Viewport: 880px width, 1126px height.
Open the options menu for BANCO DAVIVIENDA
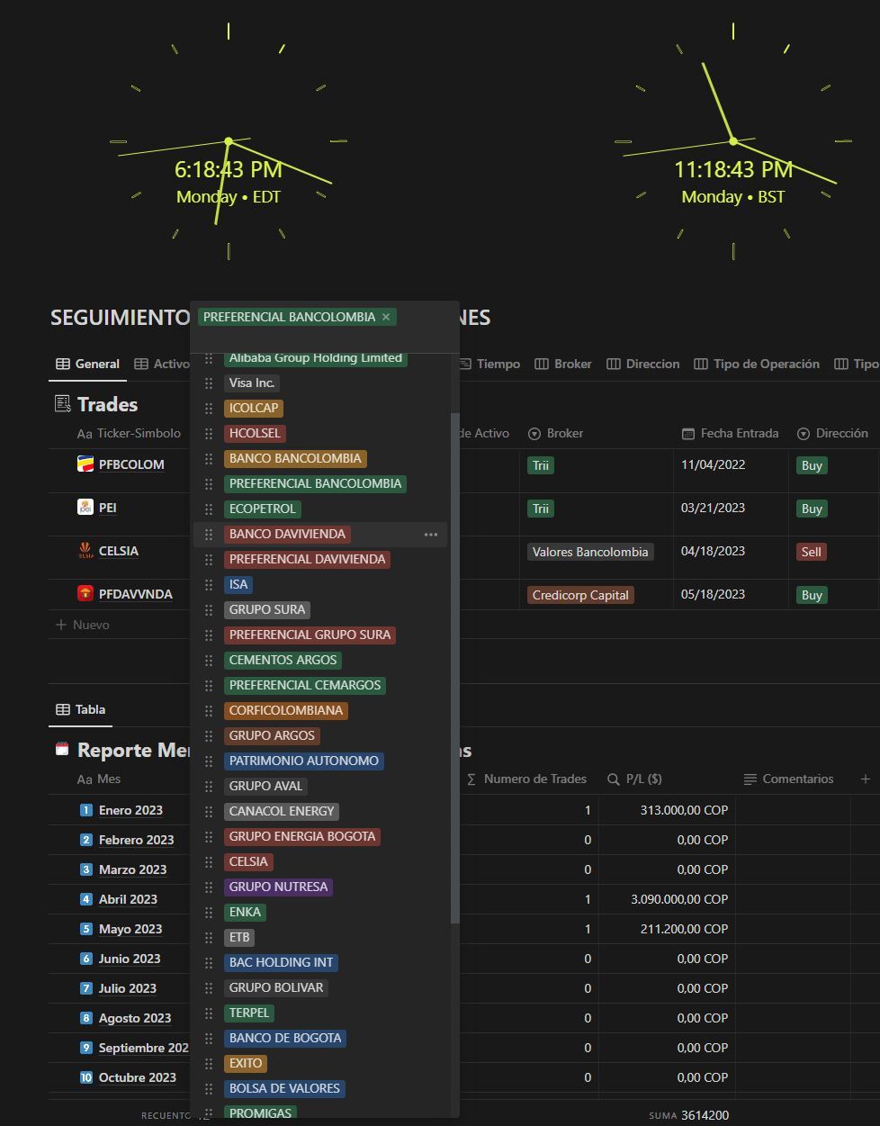(x=431, y=534)
